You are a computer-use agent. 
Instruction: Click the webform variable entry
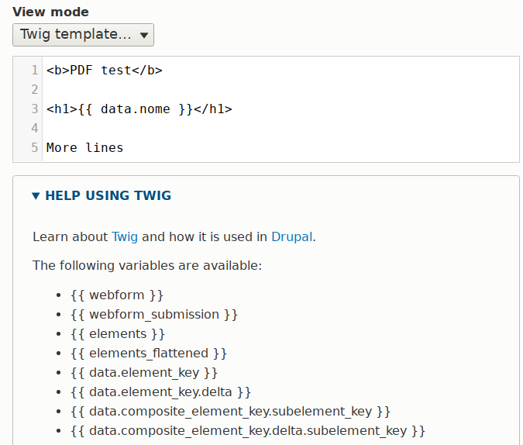(117, 295)
